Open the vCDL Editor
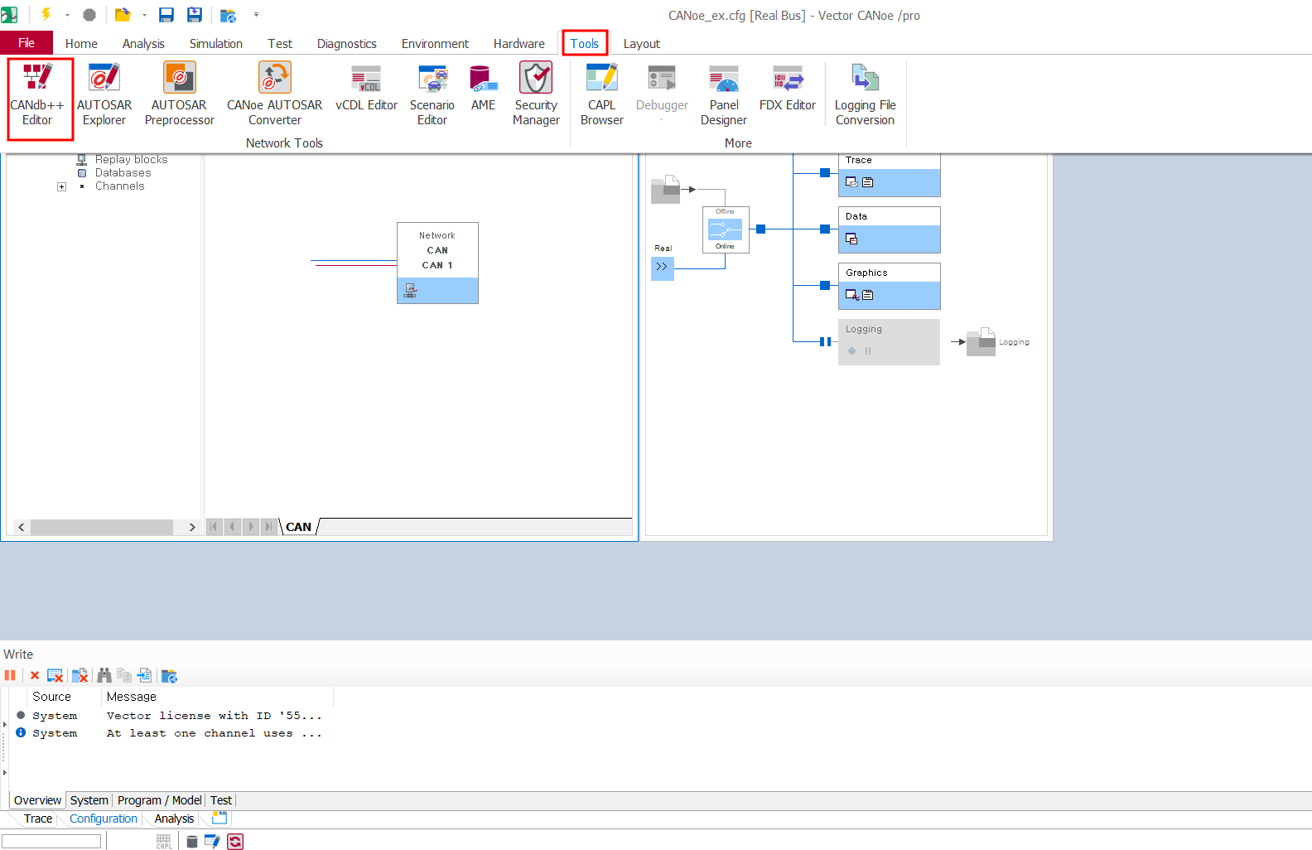Screen dimensions: 1312x850 click(x=366, y=89)
